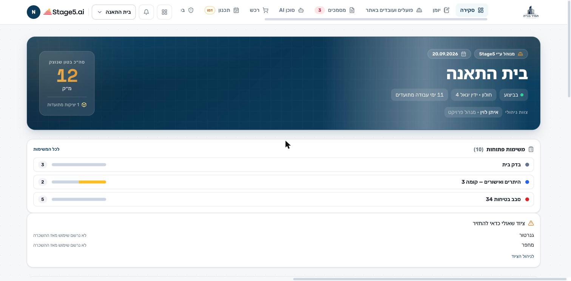
Task: Click the red dot beside סבב בטיחות
Action: pos(527,199)
